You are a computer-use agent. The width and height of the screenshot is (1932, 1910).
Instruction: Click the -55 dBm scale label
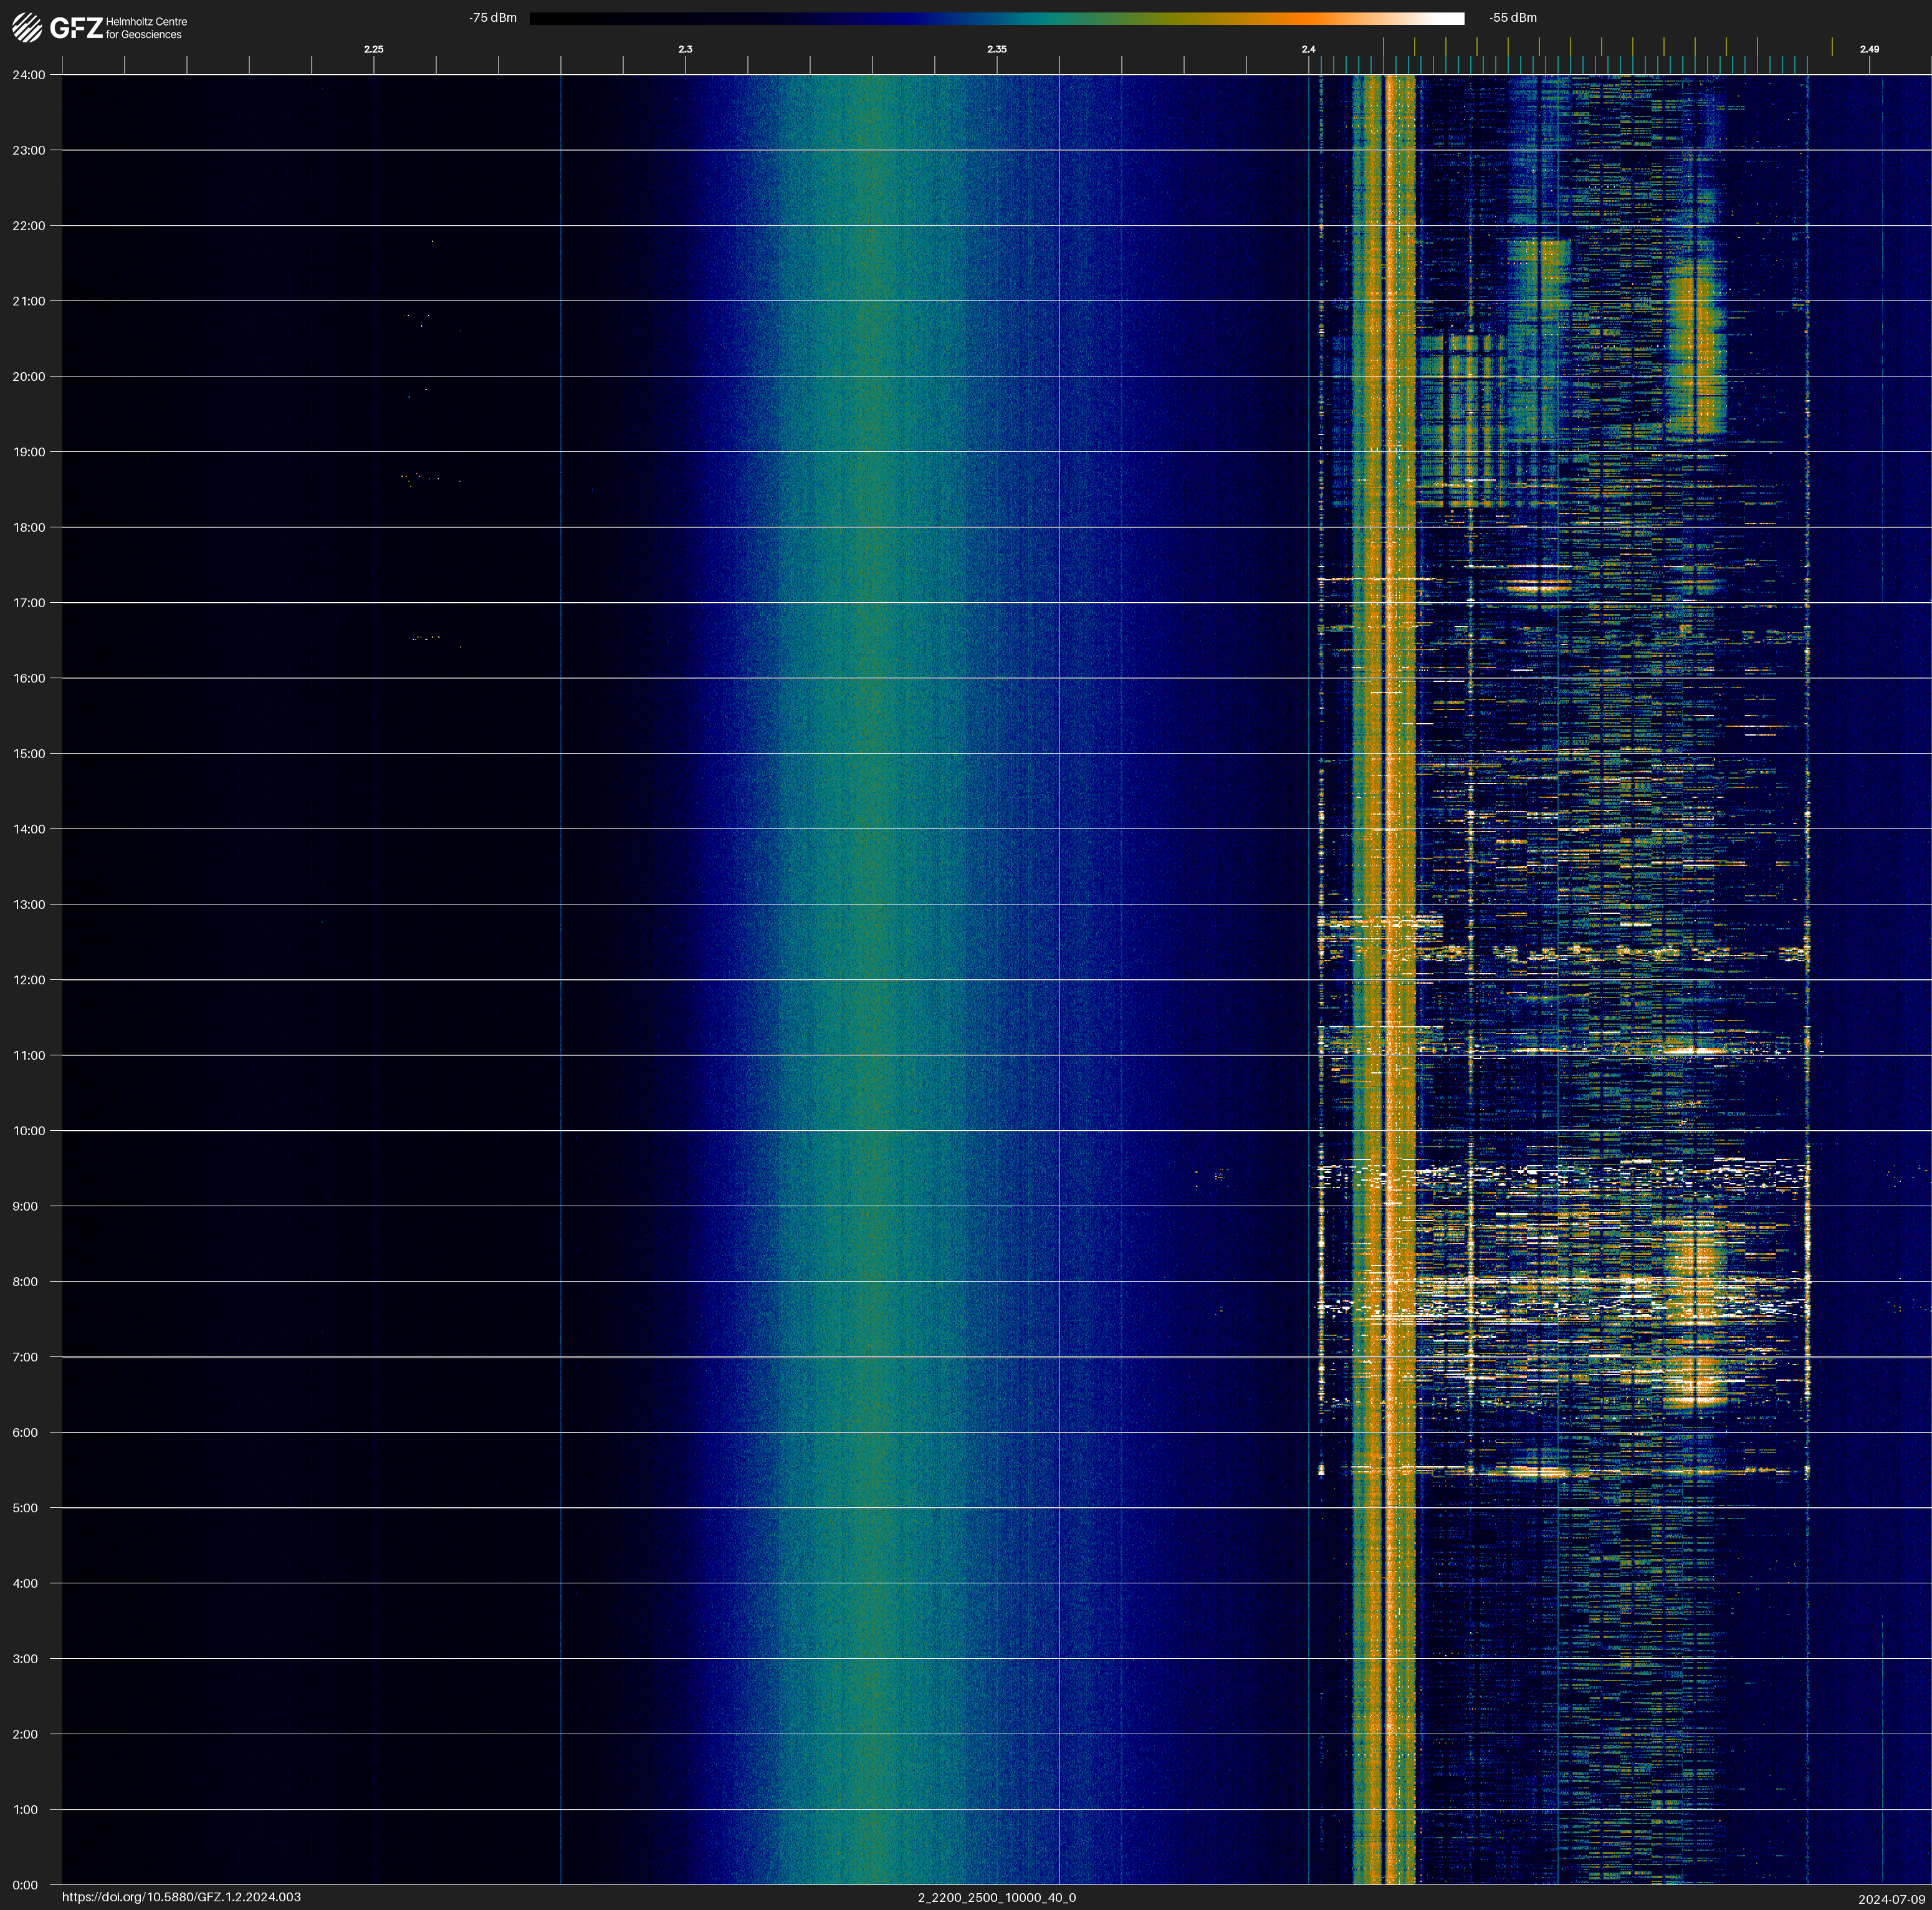point(1512,18)
